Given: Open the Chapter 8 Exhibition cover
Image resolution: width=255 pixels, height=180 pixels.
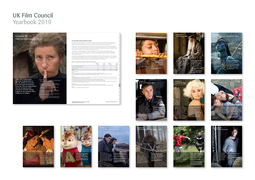Looking at the screenshot, I should (38, 146).
